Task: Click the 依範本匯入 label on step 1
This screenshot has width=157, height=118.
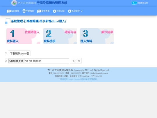Action: click(x=32, y=32)
